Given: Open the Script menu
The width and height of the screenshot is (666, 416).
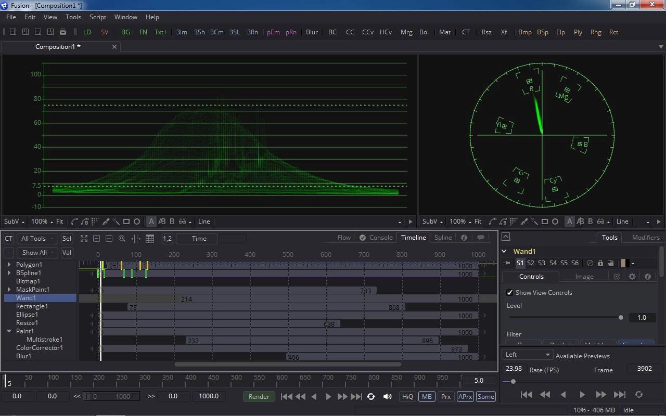Looking at the screenshot, I should click(x=98, y=17).
